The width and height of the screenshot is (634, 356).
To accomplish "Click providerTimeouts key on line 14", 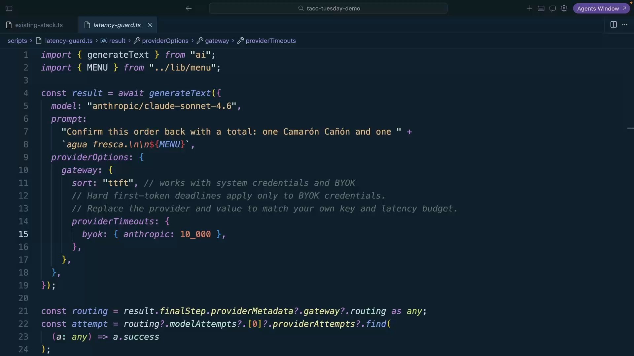I will point(113,222).
